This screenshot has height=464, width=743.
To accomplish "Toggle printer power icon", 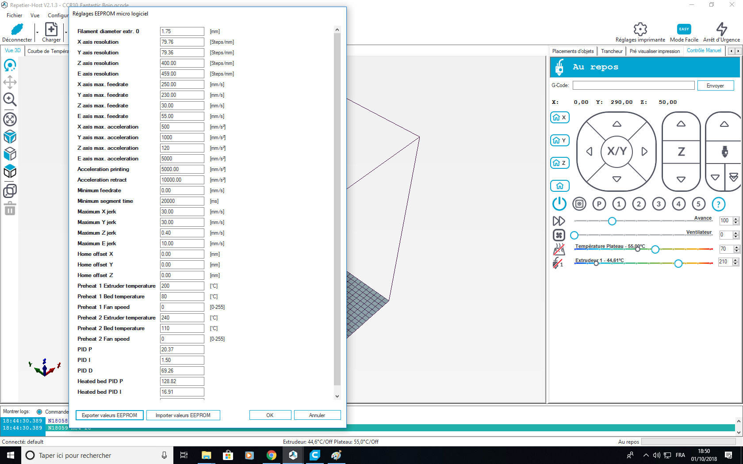I will point(559,204).
